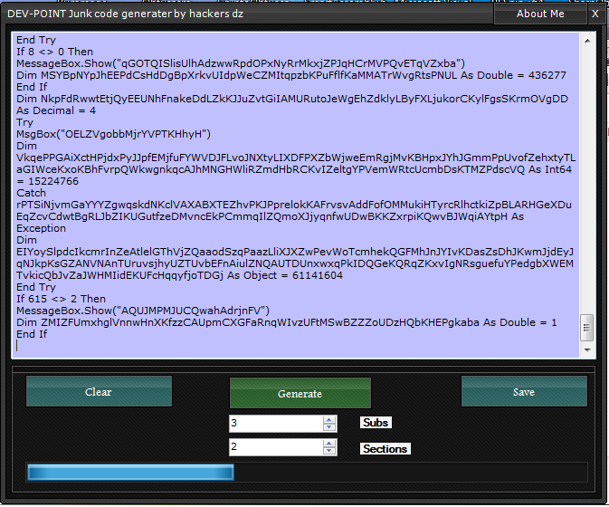The height and width of the screenshot is (507, 609).
Task: Click the code area scrollbar thumb
Action: (x=586, y=326)
